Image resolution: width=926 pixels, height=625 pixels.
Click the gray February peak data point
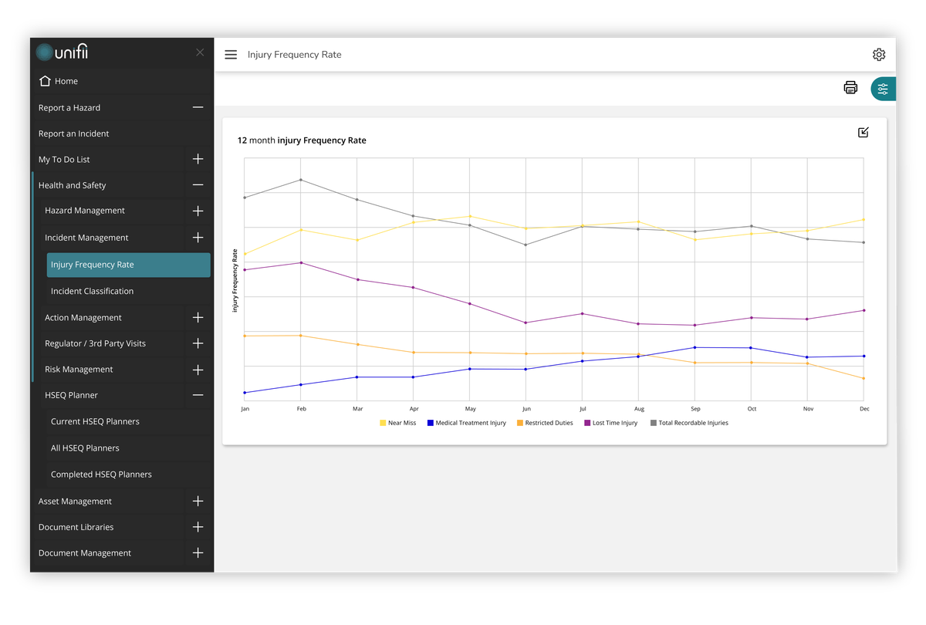click(x=301, y=180)
